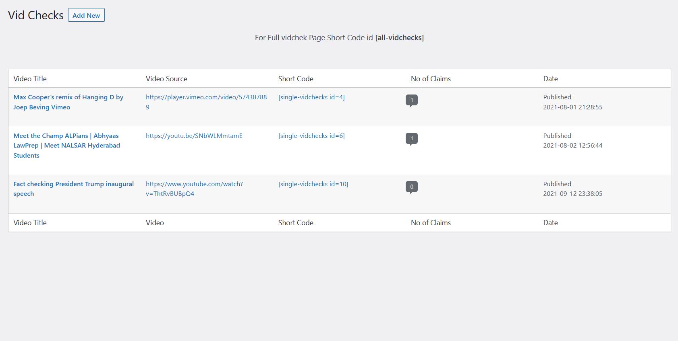Click zero claims bubble for Trump speech row
This screenshot has height=341, width=678.
[412, 187]
